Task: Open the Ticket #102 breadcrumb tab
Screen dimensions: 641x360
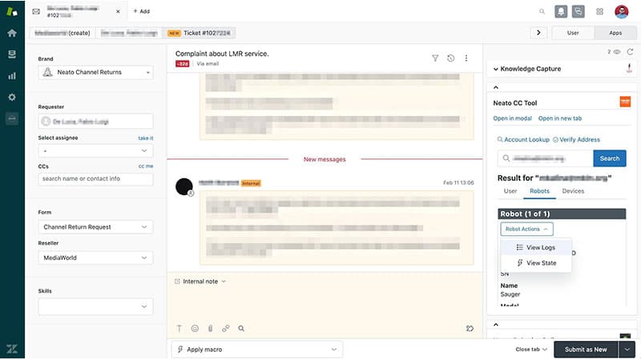Action: (x=199, y=33)
